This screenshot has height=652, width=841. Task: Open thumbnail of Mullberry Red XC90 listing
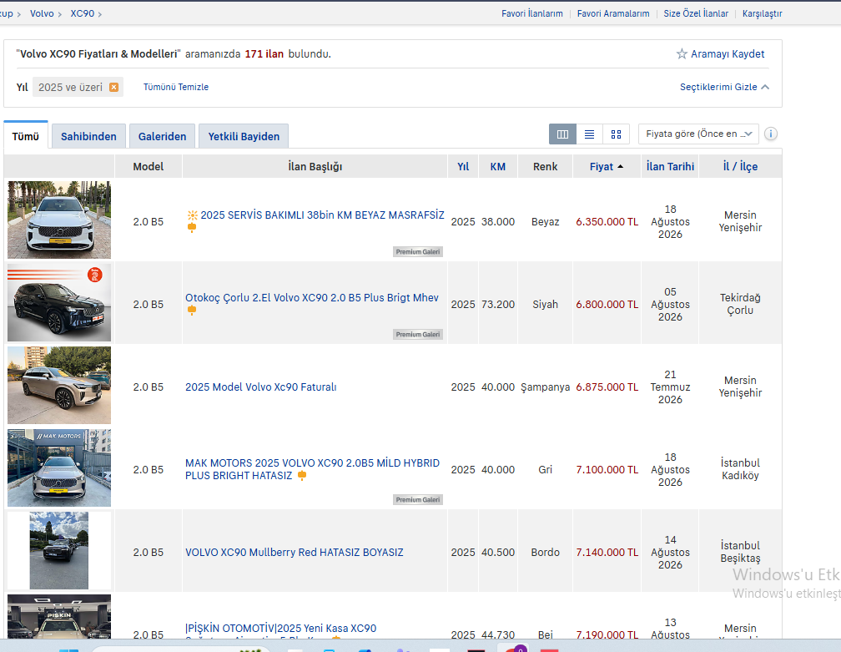point(59,551)
